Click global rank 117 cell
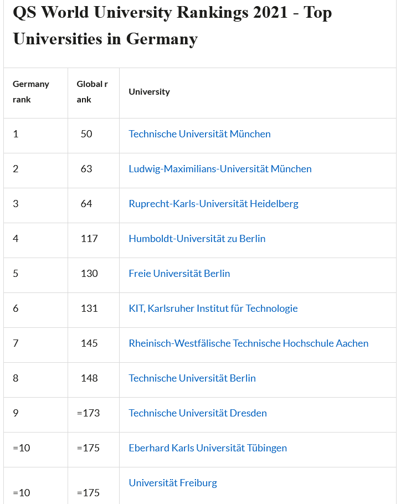 click(89, 239)
